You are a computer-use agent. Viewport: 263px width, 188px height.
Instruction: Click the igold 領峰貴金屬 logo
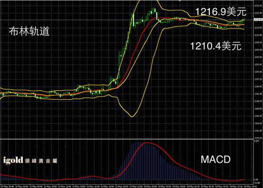(30, 160)
